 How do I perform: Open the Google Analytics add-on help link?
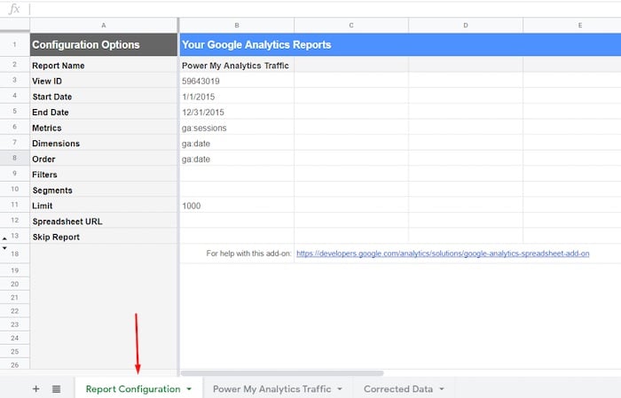tap(443, 254)
